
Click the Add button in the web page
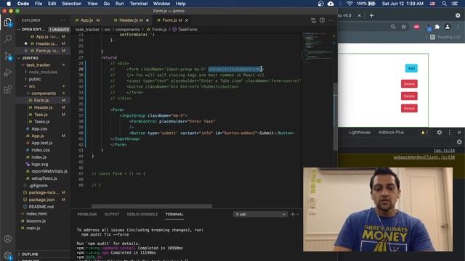pyautogui.click(x=411, y=68)
